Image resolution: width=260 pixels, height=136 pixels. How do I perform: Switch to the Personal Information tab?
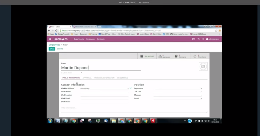[x=104, y=78]
